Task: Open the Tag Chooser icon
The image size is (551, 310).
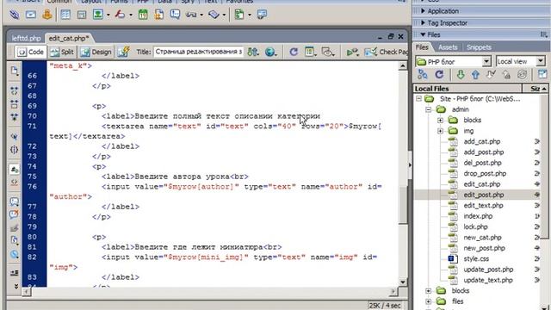Action: tap(262, 15)
